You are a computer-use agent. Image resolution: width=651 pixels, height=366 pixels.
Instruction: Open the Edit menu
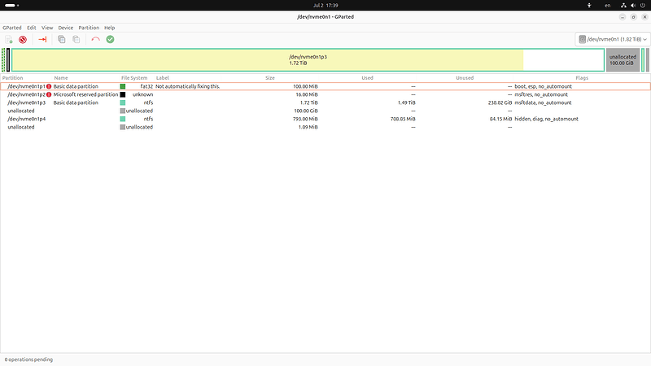[x=32, y=28]
